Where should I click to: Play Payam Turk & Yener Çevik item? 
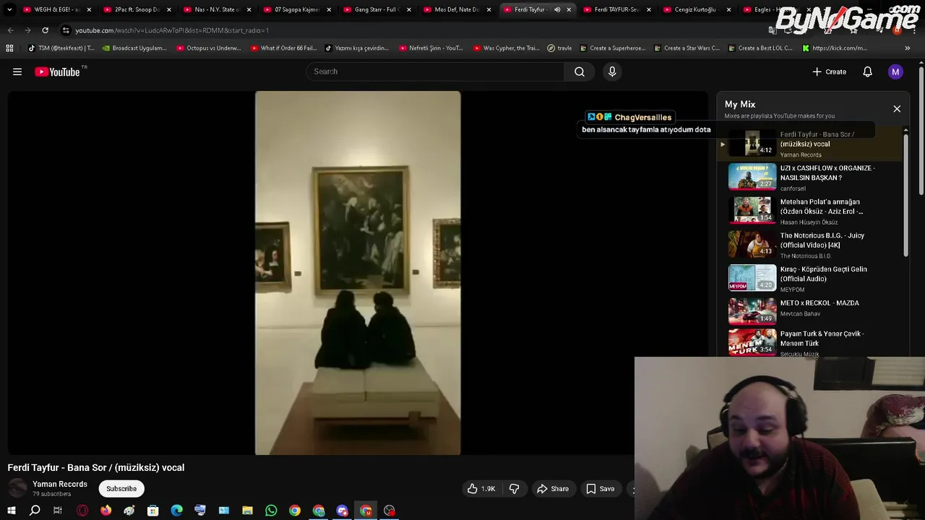coord(815,343)
